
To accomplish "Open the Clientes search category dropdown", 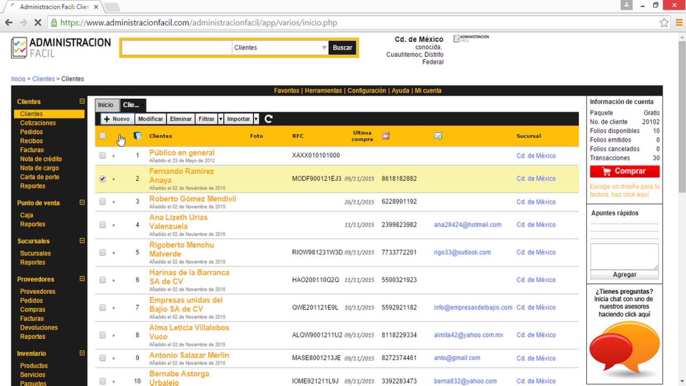I will click(x=280, y=48).
